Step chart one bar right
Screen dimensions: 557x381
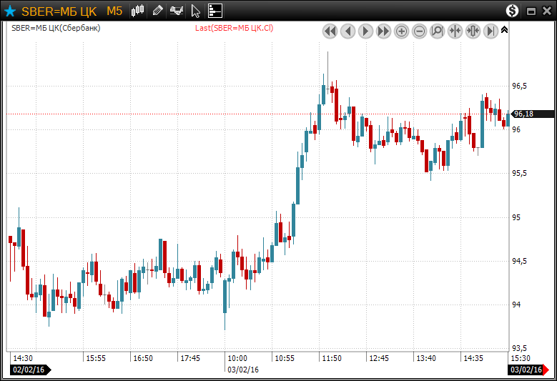point(365,31)
